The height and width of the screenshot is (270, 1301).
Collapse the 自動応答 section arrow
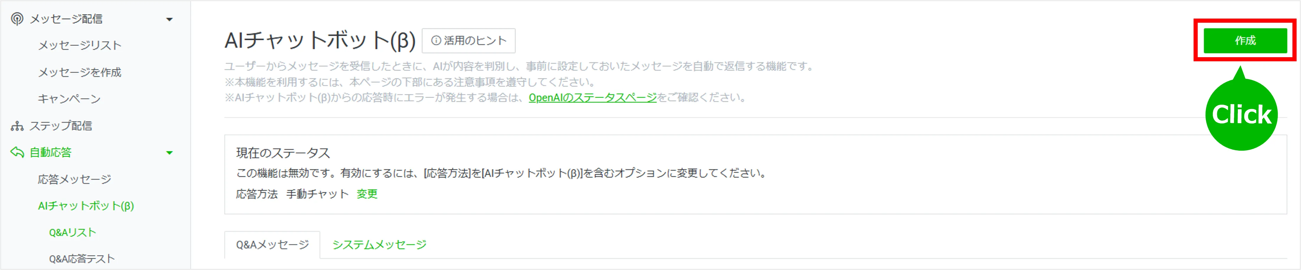[170, 152]
